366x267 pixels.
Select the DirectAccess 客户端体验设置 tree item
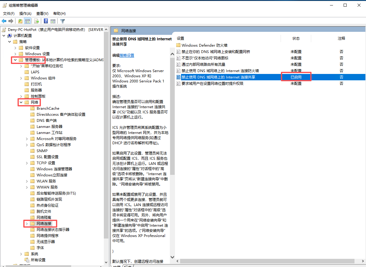61,114
